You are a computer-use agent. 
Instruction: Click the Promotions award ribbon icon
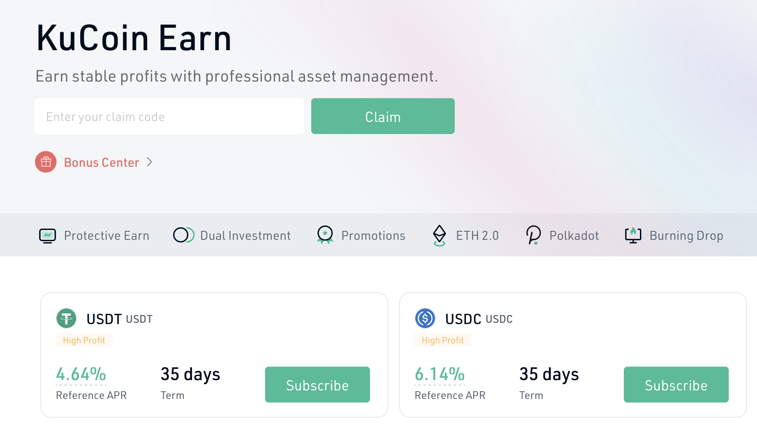coord(325,235)
